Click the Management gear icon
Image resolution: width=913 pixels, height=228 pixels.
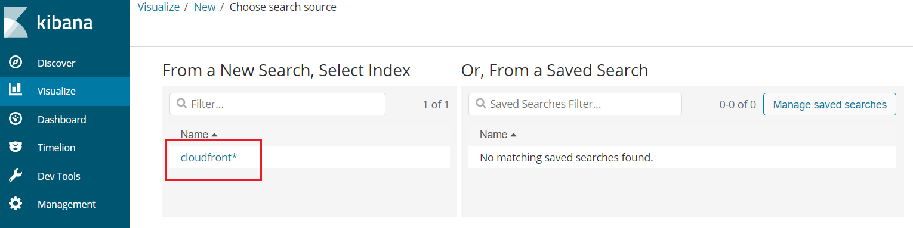point(16,204)
